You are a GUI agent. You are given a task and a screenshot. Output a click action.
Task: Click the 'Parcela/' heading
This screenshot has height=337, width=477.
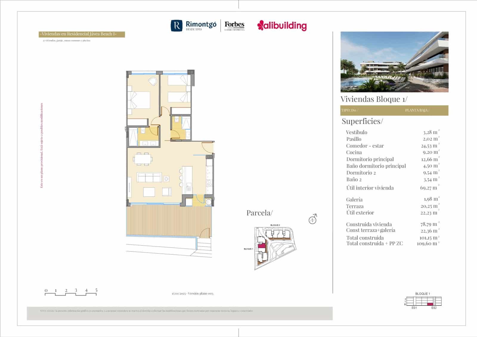coord(259,213)
